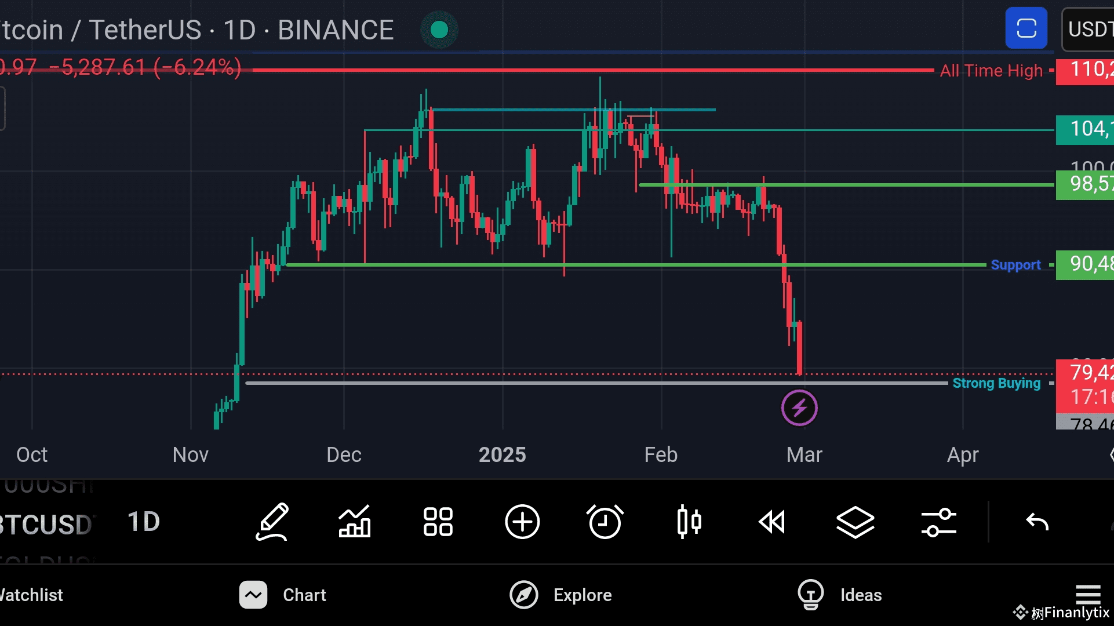Start bar replay with the rewind icon
This screenshot has width=1114, height=626.
(x=772, y=522)
